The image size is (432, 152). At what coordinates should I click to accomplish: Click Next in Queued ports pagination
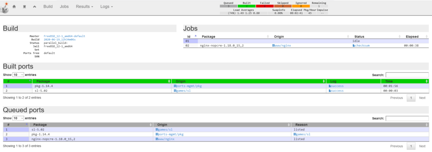click(x=422, y=146)
